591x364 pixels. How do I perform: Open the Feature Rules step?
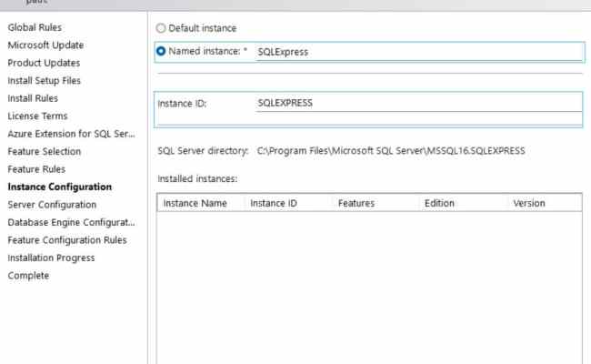[36, 169]
